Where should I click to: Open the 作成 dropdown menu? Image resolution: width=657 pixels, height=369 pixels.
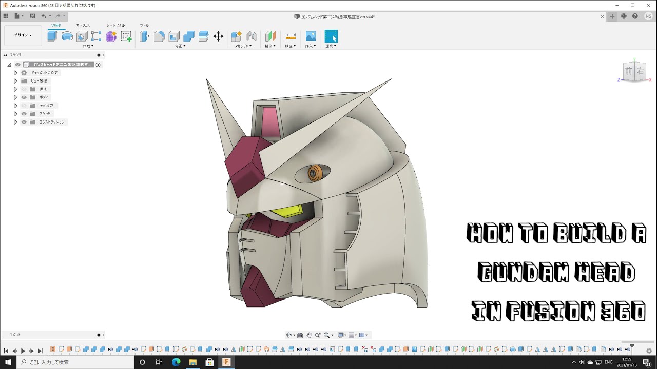coord(88,46)
